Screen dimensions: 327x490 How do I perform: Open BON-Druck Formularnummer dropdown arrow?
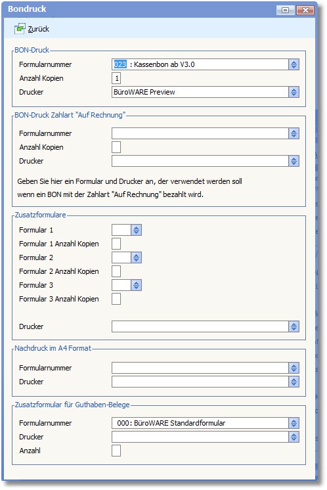coord(294,64)
